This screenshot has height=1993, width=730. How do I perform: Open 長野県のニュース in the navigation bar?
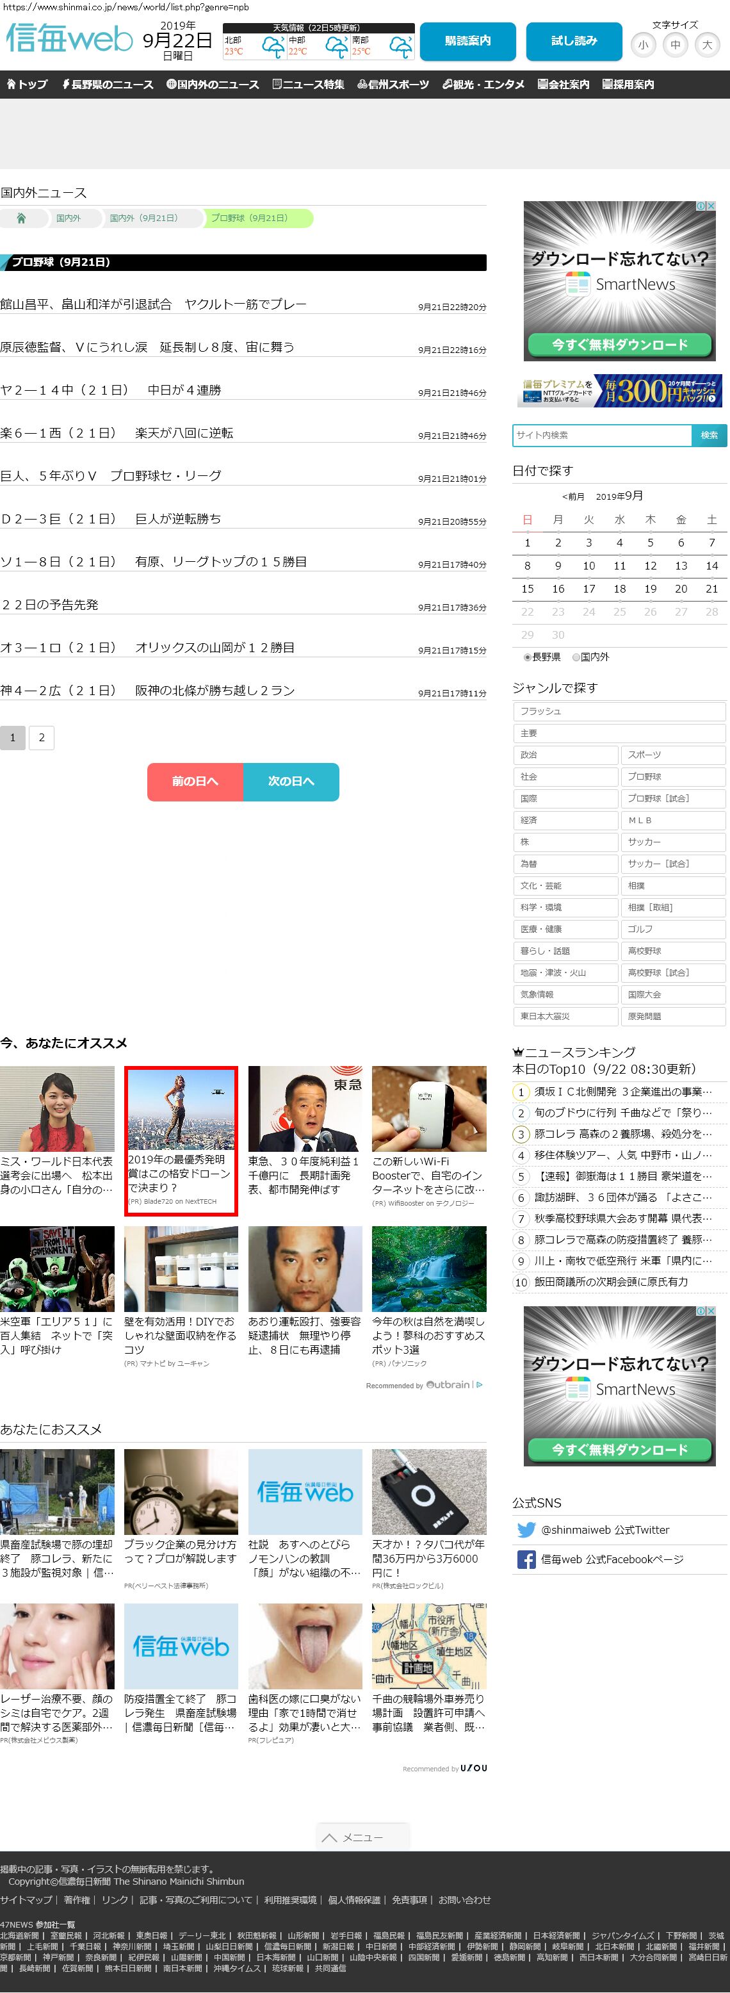pyautogui.click(x=108, y=85)
